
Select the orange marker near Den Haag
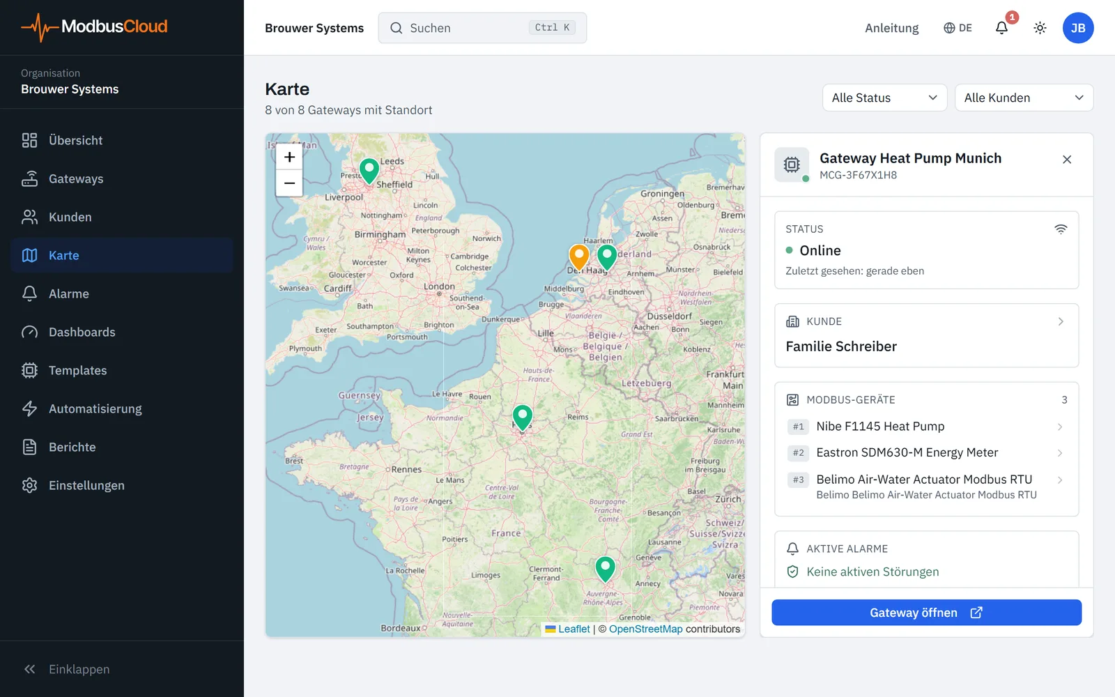point(579,257)
